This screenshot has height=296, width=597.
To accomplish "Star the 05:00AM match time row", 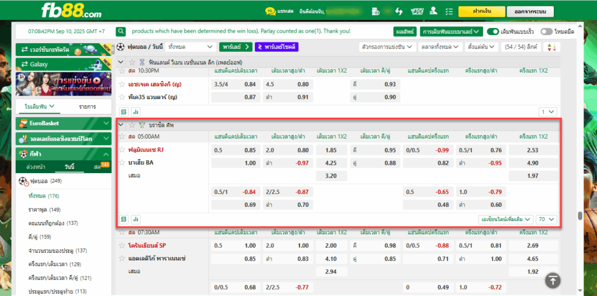I will 122,136.
